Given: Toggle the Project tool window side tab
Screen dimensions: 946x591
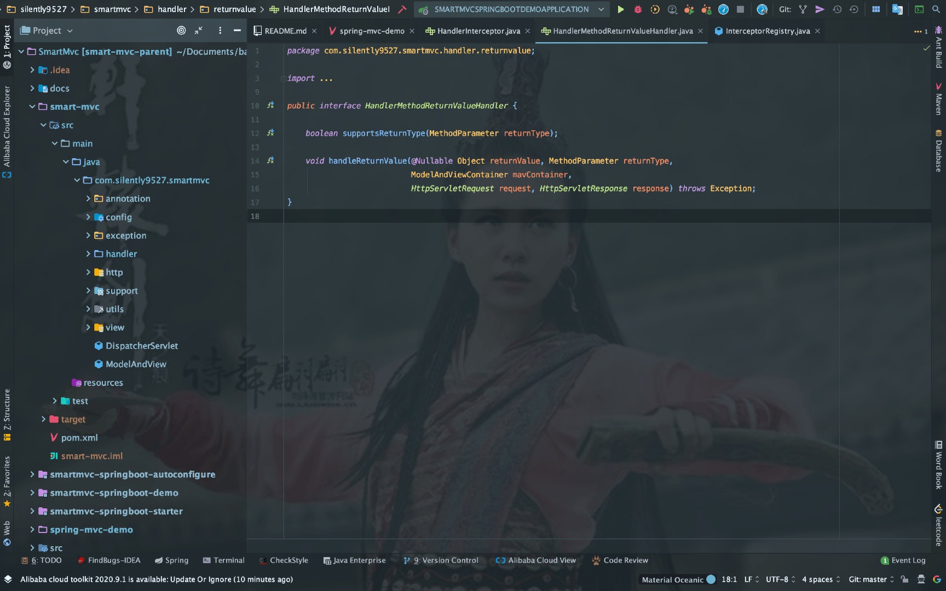Looking at the screenshot, I should (7, 47).
